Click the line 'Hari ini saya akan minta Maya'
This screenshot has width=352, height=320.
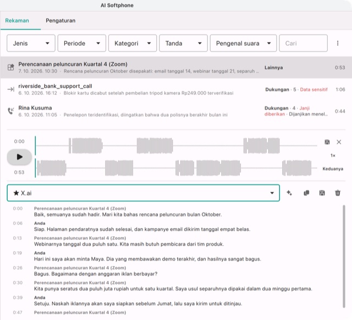[x=147, y=259]
